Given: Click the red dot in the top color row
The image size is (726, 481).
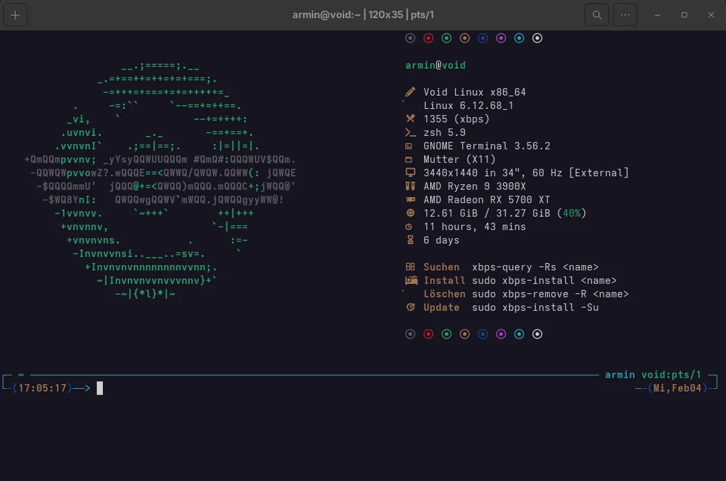Looking at the screenshot, I should pos(428,38).
